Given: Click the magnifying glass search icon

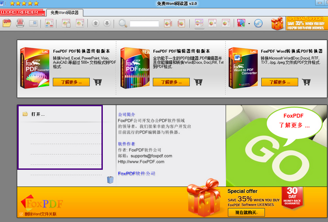Looking at the screenshot, I should coord(123,23).
